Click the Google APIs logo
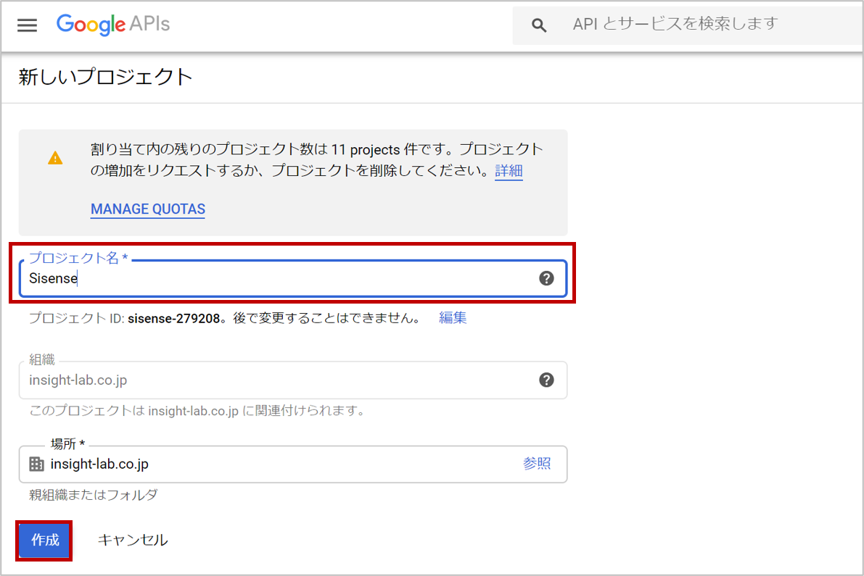Viewport: 864px width, 576px height. point(113,24)
